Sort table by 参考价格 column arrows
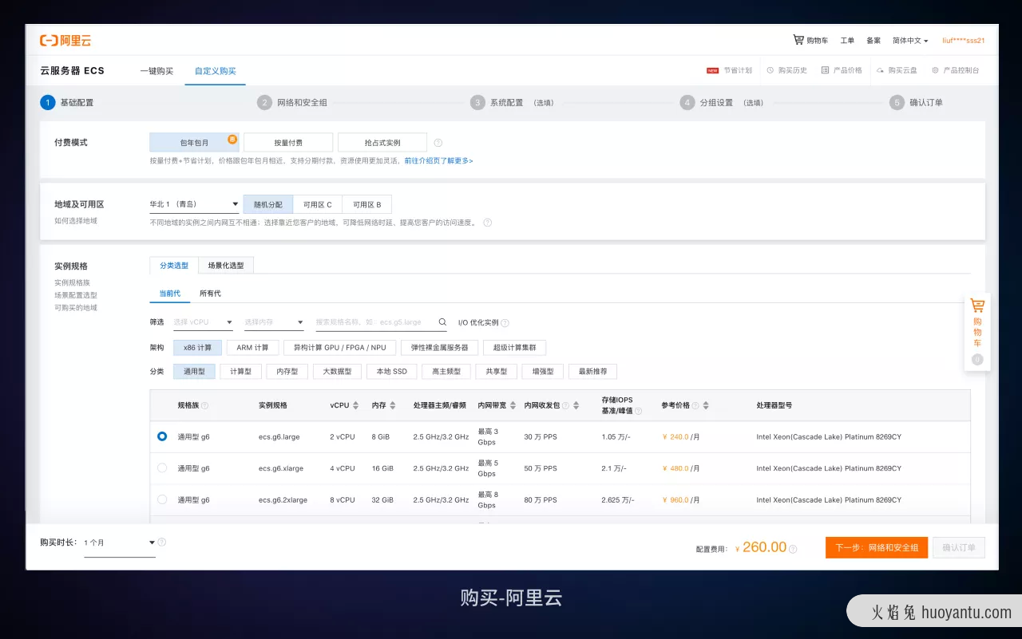1022x639 pixels. (x=706, y=405)
